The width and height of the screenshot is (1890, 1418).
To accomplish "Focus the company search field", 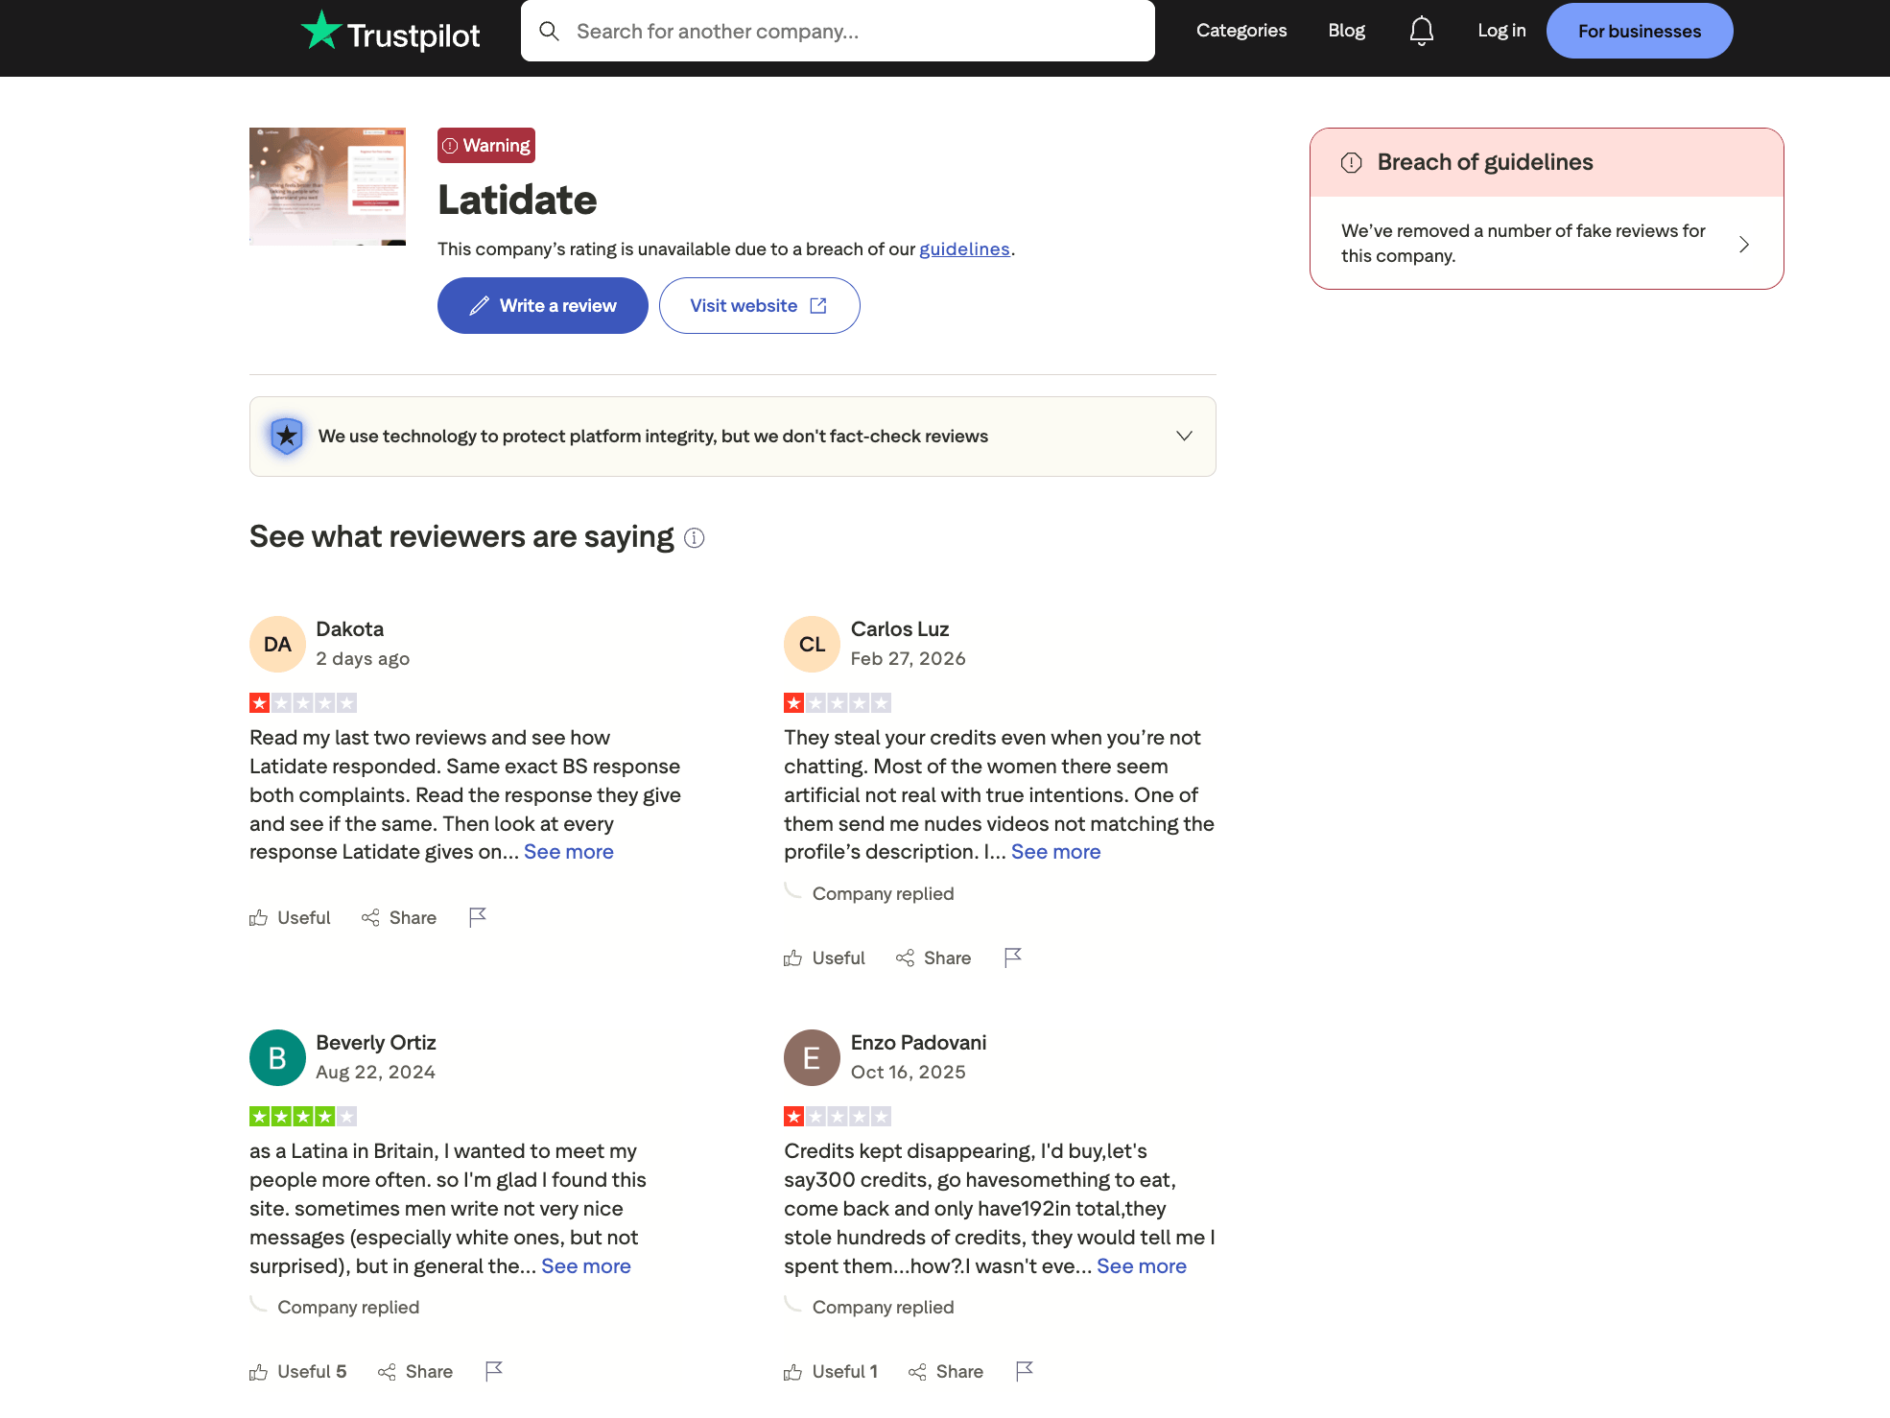I will [x=838, y=31].
